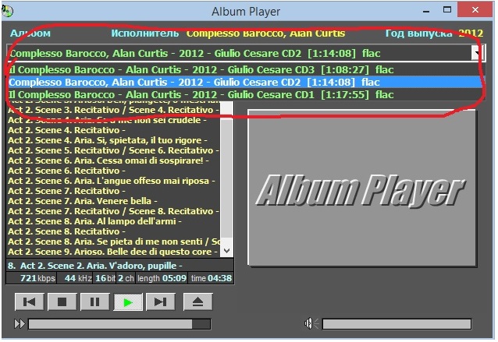Screen dimensions: 498x342
Task: Adjust the volume slider bar
Action: (397, 324)
